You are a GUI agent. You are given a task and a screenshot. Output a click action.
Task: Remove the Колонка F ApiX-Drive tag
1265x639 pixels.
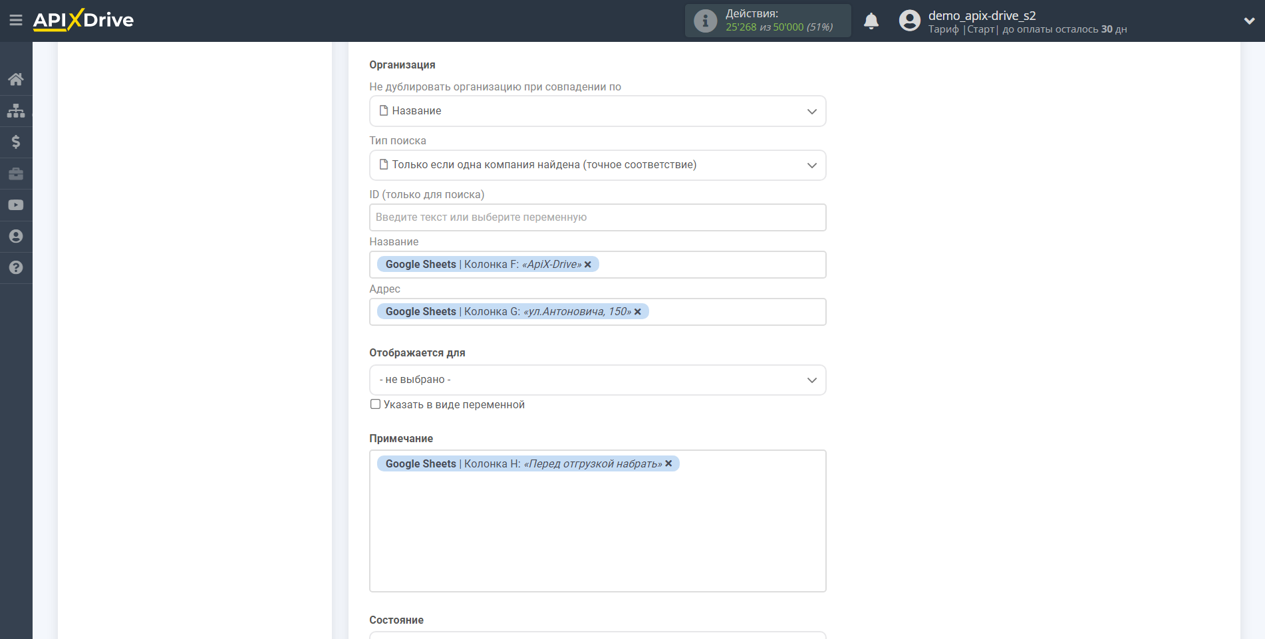[x=588, y=265]
